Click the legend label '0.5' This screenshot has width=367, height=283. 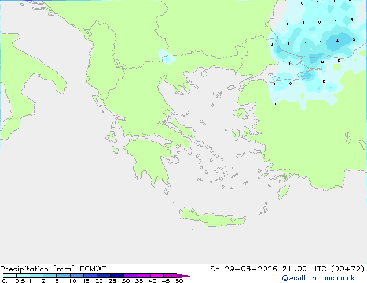tap(20, 281)
